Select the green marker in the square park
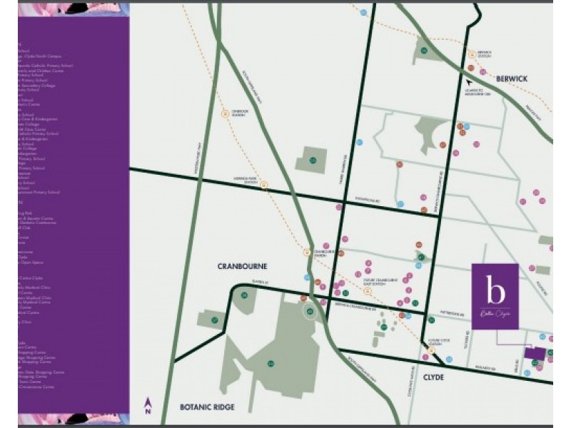This screenshot has height=428, width=571. tap(313, 161)
